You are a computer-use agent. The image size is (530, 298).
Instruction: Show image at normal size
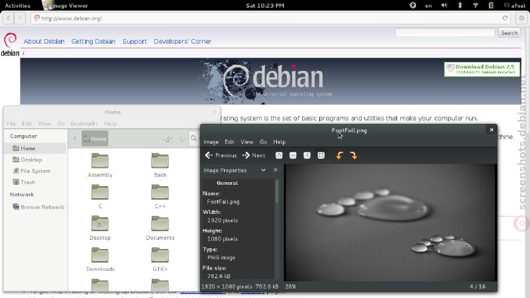pyautogui.click(x=307, y=156)
